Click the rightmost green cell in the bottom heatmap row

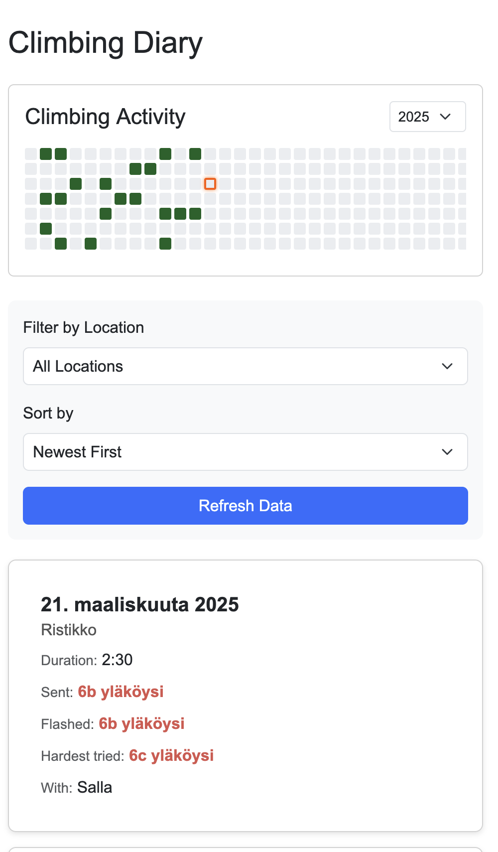pyautogui.click(x=165, y=244)
